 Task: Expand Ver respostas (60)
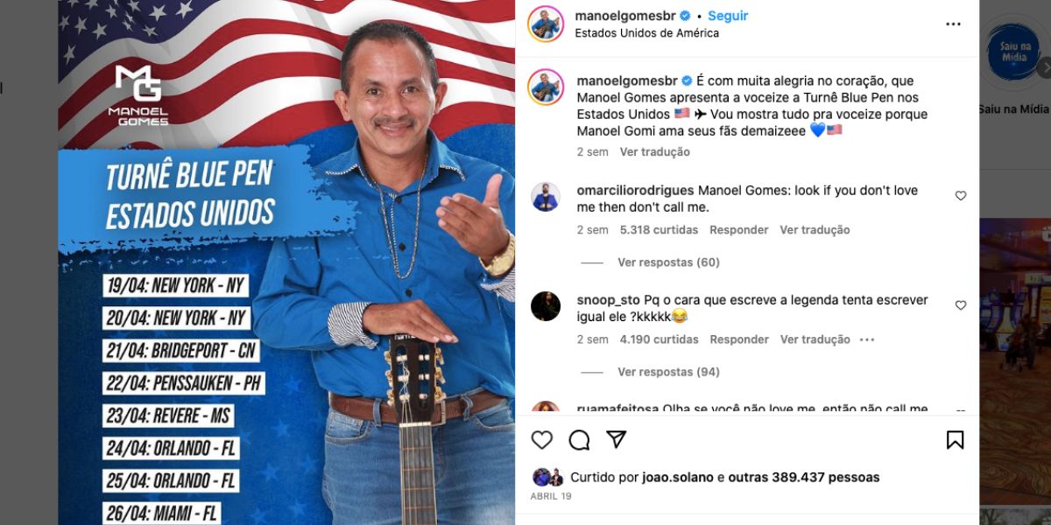(x=668, y=262)
